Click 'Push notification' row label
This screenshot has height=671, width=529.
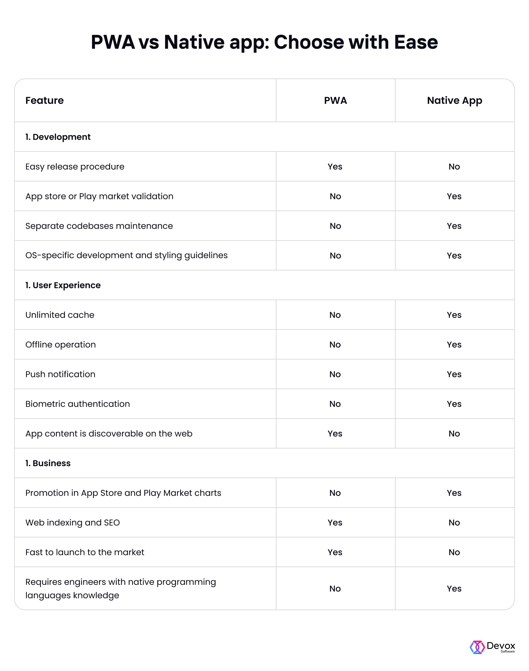coord(60,374)
